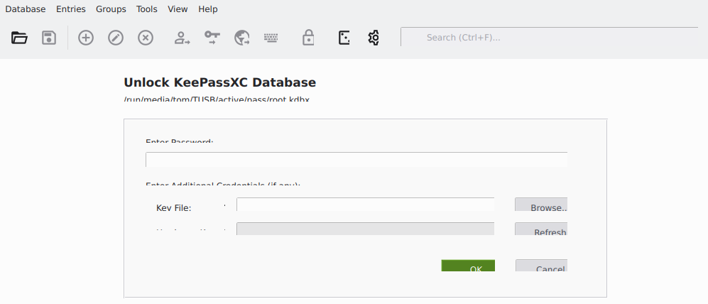Image resolution: width=708 pixels, height=304 pixels.
Task: Open database via folder icon
Action: [19, 38]
